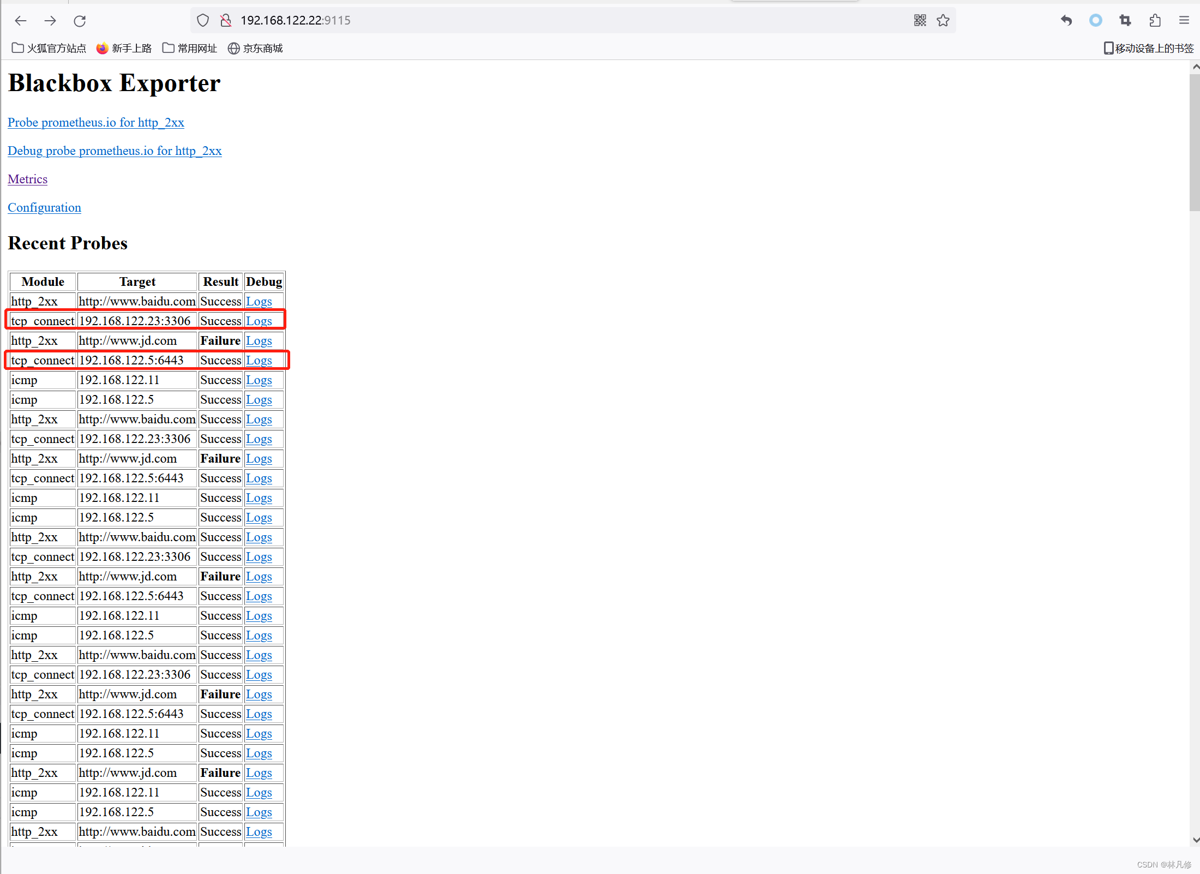1200x874 pixels.
Task: Select the Recent Probes heading
Action: point(68,243)
